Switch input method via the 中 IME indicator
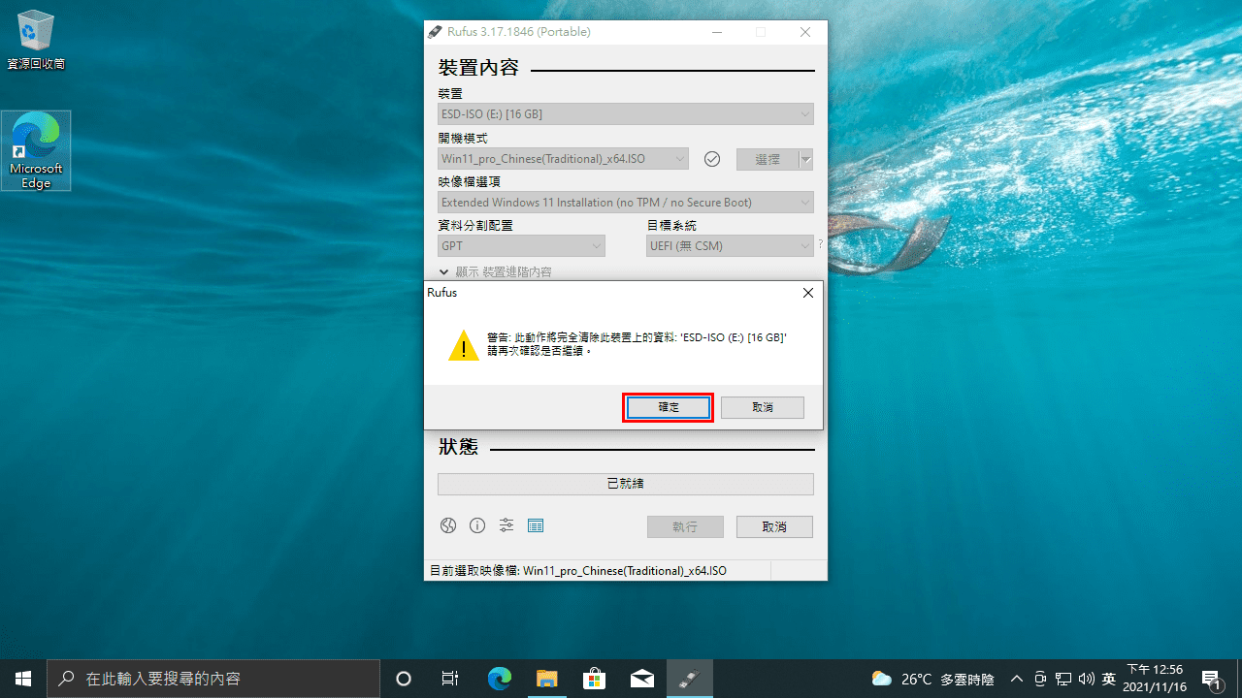This screenshot has height=698, width=1242. (x=1109, y=679)
